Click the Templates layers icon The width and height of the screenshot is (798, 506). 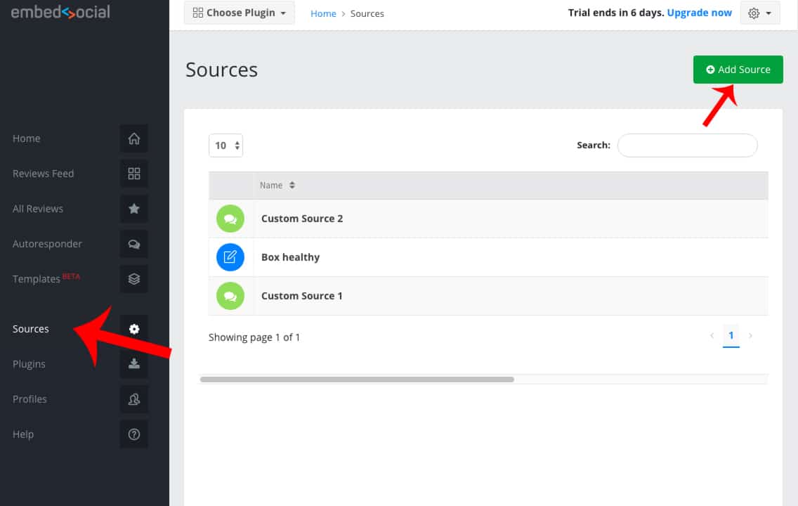coord(134,279)
